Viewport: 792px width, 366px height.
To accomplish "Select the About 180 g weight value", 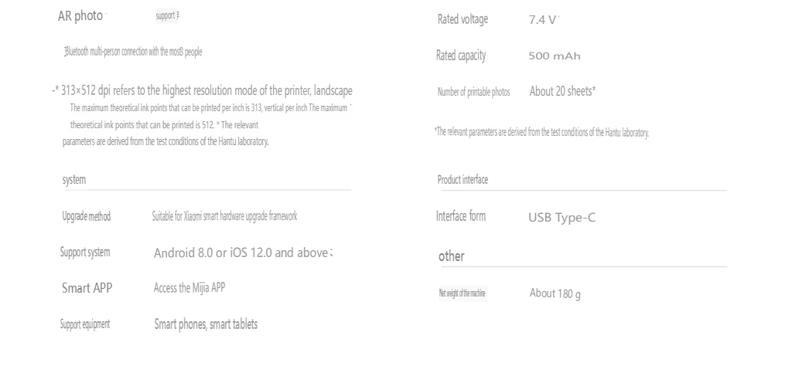I will 555,293.
